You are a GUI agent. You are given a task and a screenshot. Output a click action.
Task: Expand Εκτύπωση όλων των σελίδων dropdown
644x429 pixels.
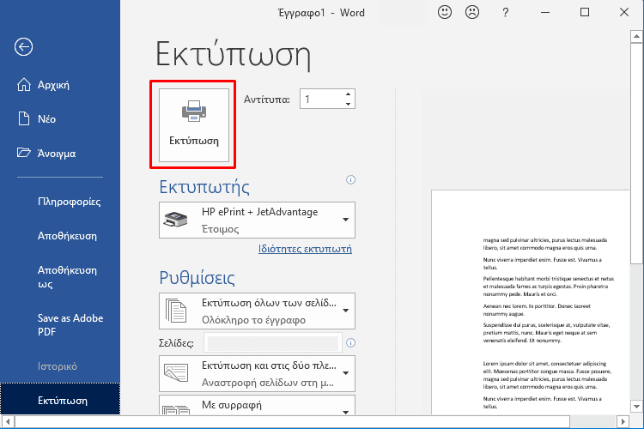pyautogui.click(x=257, y=311)
